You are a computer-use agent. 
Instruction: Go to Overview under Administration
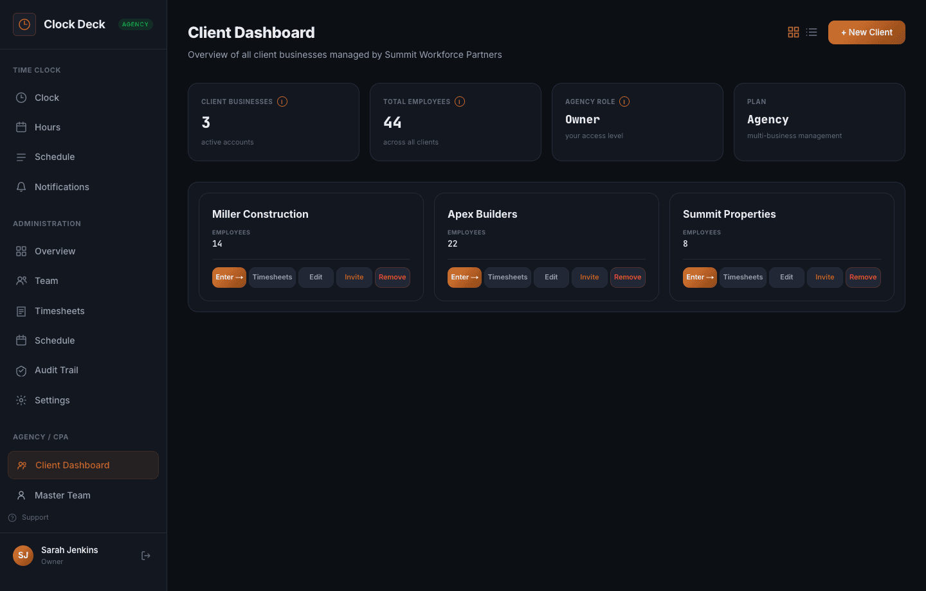pos(83,251)
